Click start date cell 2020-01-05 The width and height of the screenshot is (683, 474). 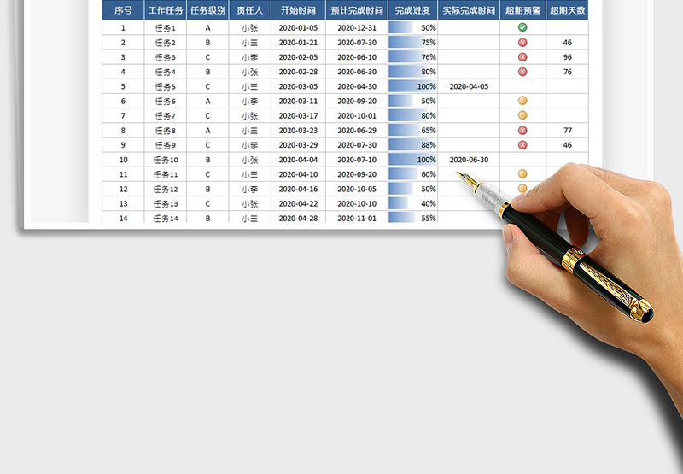(298, 27)
